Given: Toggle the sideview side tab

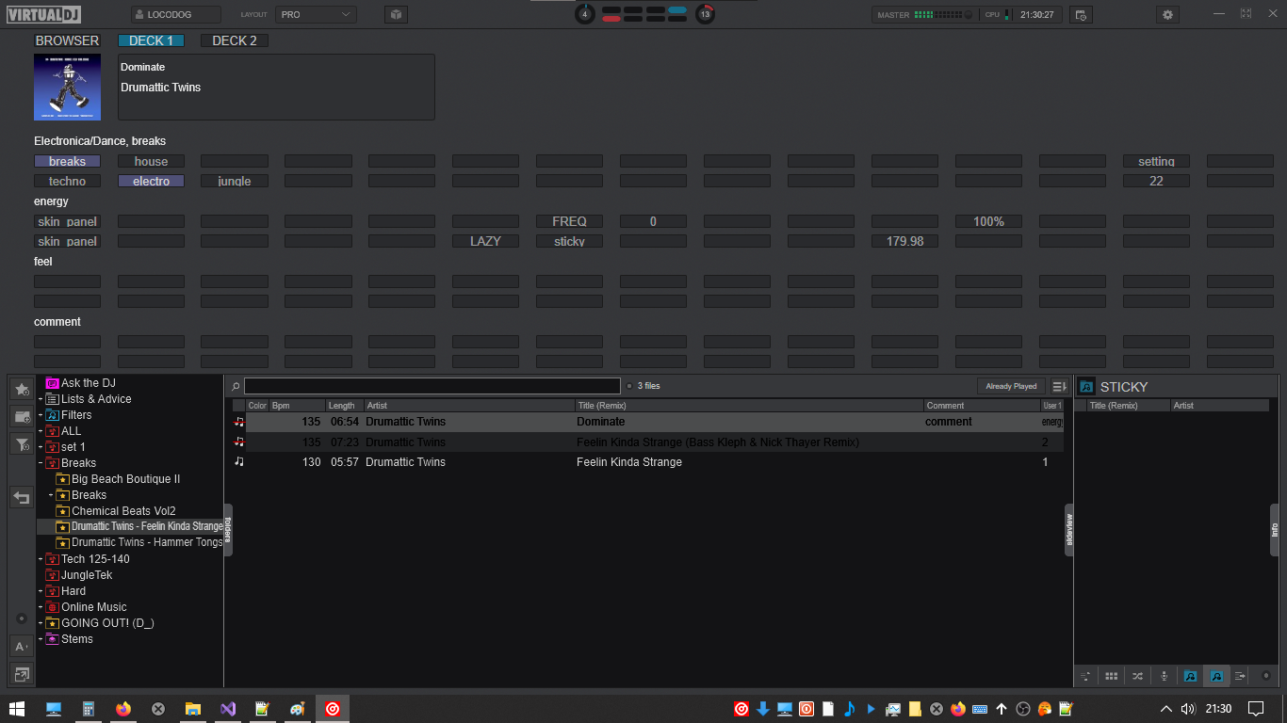Looking at the screenshot, I should click(x=1069, y=530).
